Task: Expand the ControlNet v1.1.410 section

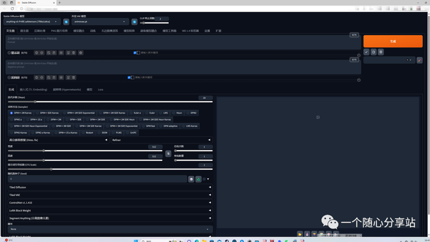Action: click(x=110, y=203)
